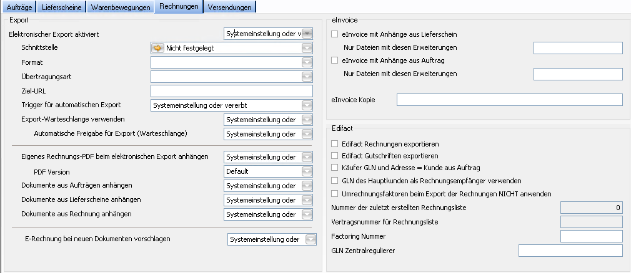Check eInvoice mit Anhänge aus Auftrag
631x273 pixels.
click(x=335, y=60)
